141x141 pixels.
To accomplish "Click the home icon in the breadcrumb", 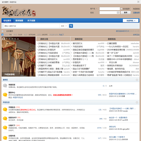I will [x=2, y=31].
